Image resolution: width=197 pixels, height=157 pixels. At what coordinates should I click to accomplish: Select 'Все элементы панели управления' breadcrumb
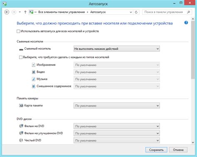62,12
